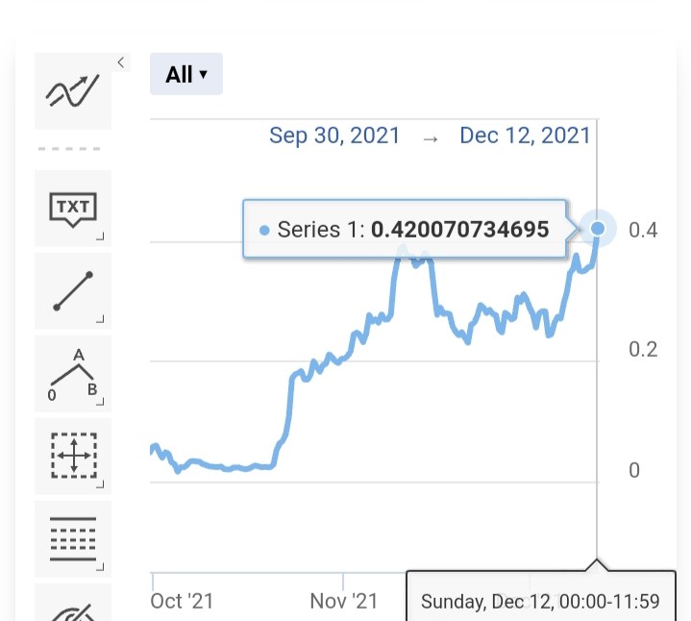Click the 0 y-axis label
This screenshot has width=691, height=621.
[x=634, y=470]
